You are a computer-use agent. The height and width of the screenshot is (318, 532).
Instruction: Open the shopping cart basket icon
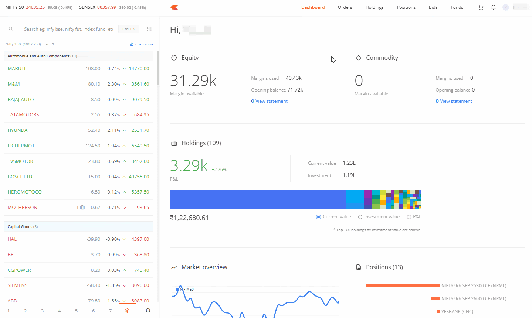pyautogui.click(x=481, y=7)
